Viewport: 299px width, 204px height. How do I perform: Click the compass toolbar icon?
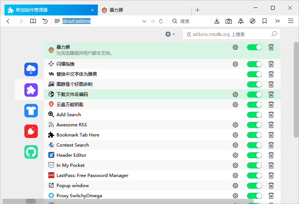(253, 21)
